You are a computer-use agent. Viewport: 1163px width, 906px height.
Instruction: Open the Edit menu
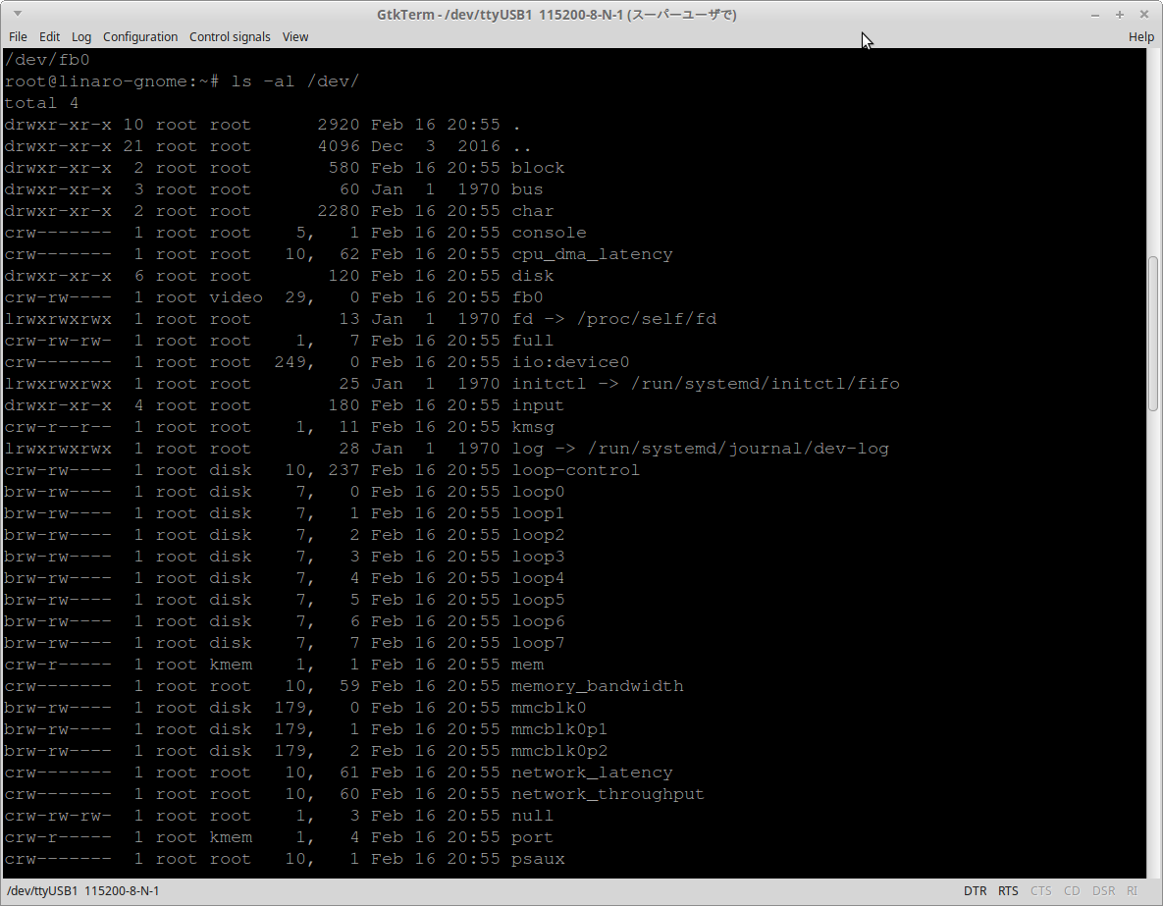point(49,36)
